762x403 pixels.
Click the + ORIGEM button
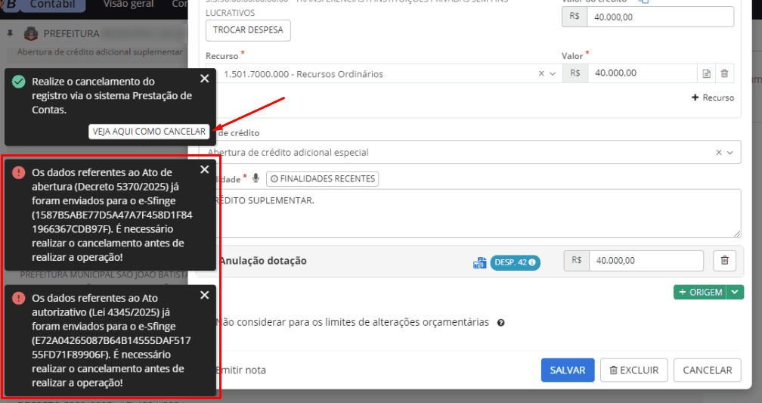(x=700, y=292)
